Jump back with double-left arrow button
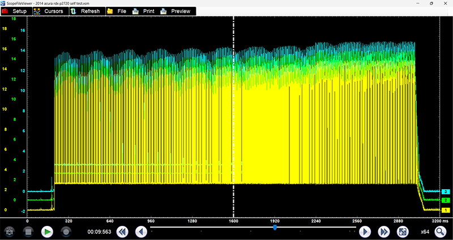Screen dimensions: 453x240 [123, 232]
